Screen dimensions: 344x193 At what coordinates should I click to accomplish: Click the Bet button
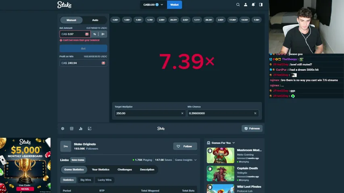point(83,48)
